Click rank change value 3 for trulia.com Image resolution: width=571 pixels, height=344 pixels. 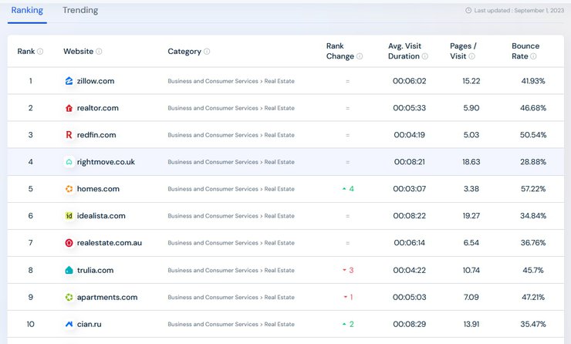(x=351, y=270)
